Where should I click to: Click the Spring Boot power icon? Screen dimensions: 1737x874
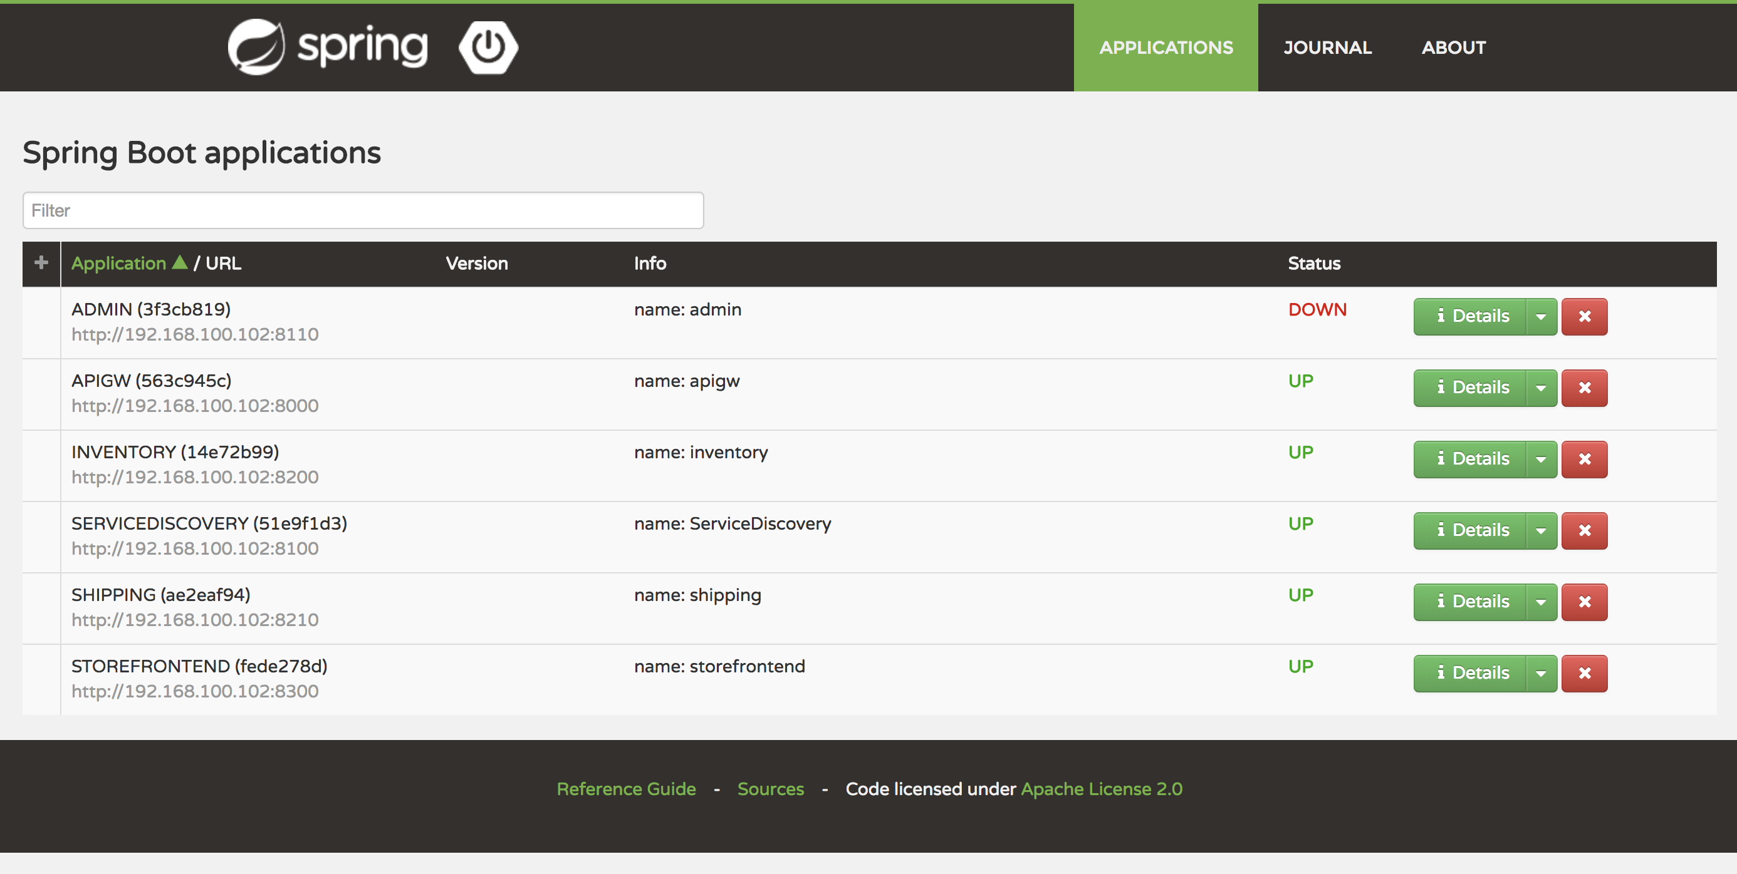[x=488, y=47]
